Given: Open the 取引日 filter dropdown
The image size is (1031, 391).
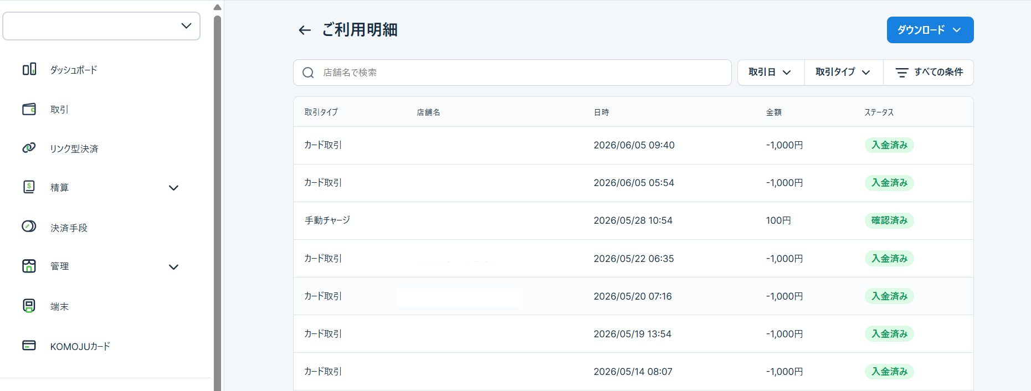Looking at the screenshot, I should pyautogui.click(x=771, y=73).
